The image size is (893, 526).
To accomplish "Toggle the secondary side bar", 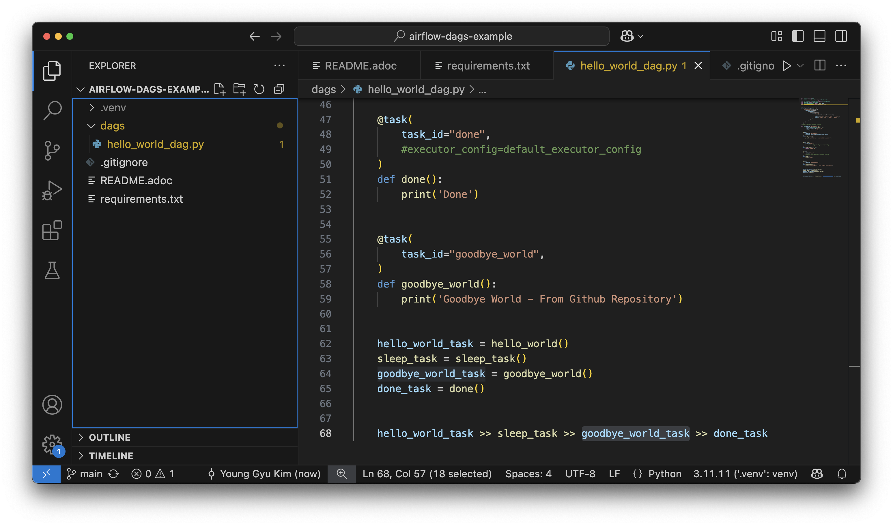I will 841,36.
